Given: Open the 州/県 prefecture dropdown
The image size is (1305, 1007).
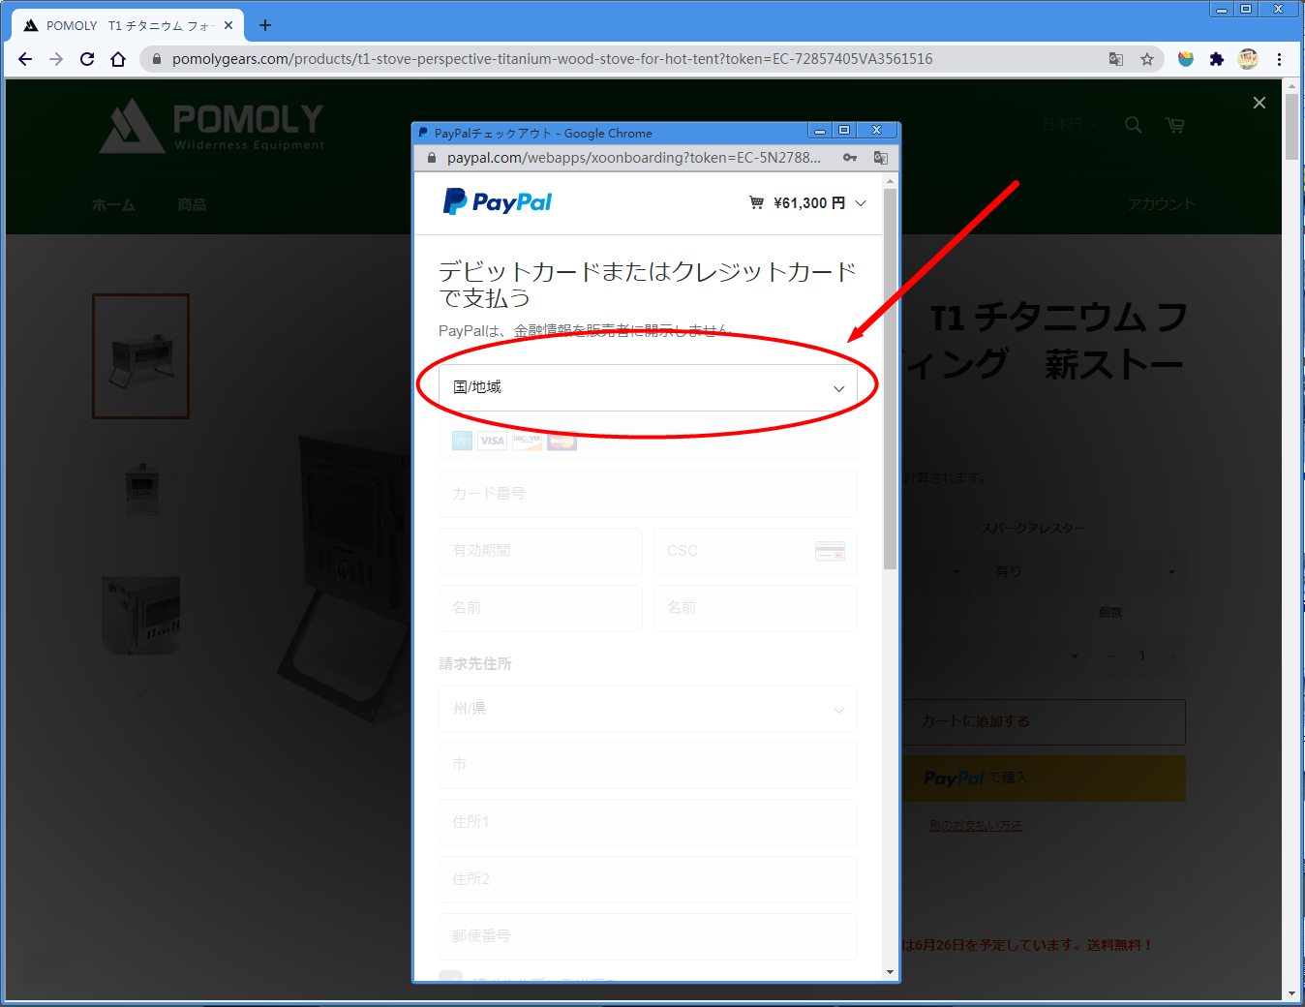Looking at the screenshot, I should [x=648, y=709].
